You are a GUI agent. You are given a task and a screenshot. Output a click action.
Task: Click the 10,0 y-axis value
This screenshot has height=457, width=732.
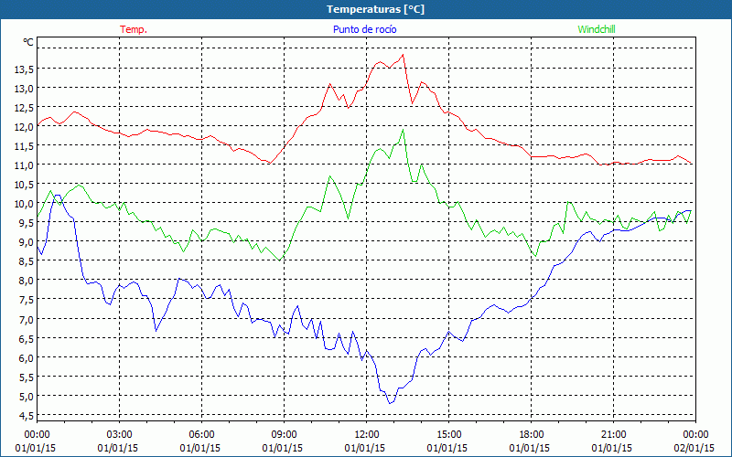coord(24,203)
